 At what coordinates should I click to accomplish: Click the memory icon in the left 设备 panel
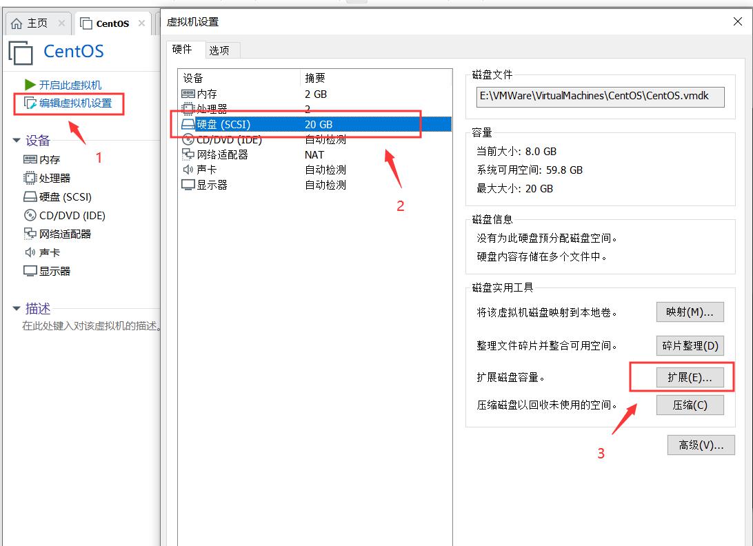pyautogui.click(x=30, y=159)
